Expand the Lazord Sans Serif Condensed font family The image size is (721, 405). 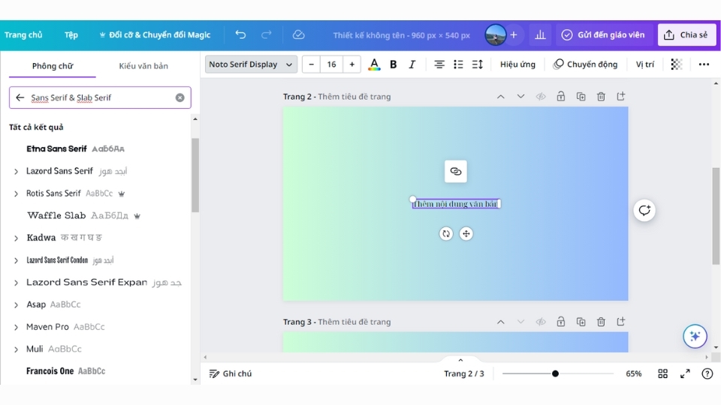(16, 260)
